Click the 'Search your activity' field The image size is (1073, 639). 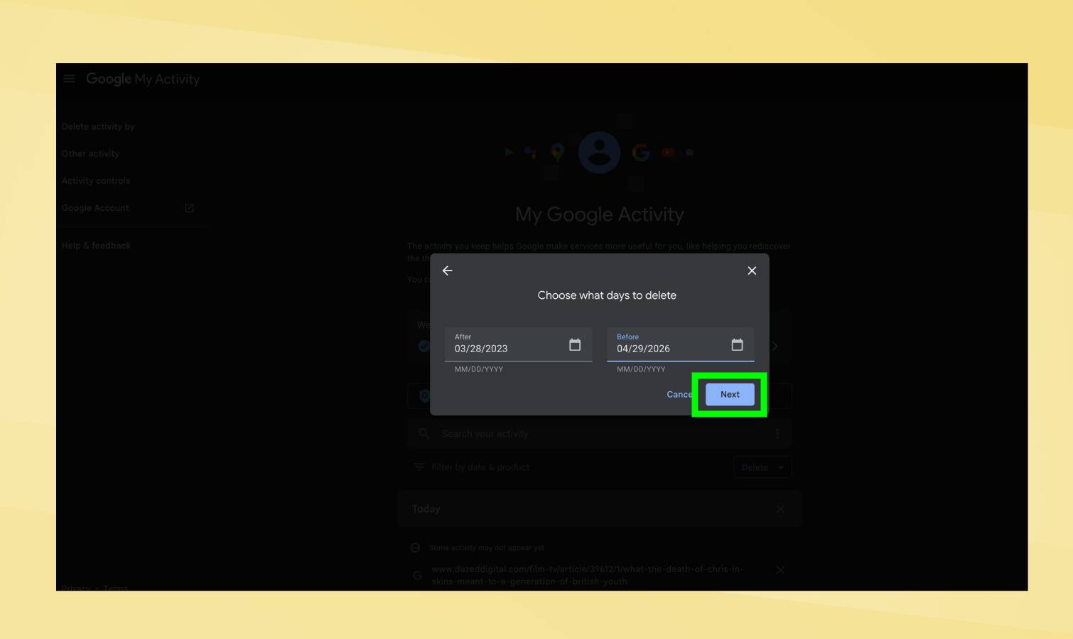tap(600, 434)
